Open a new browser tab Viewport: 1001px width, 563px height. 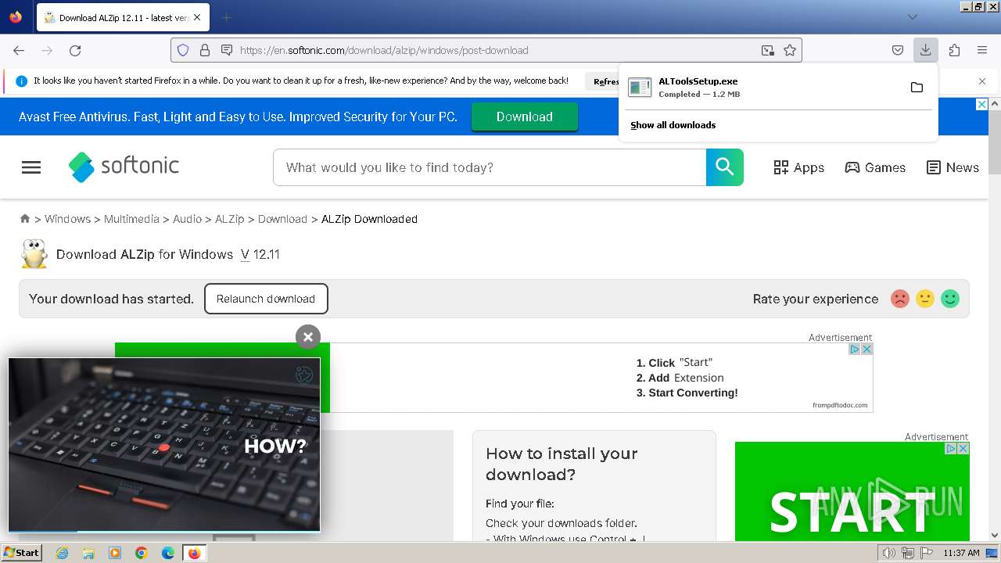226,17
